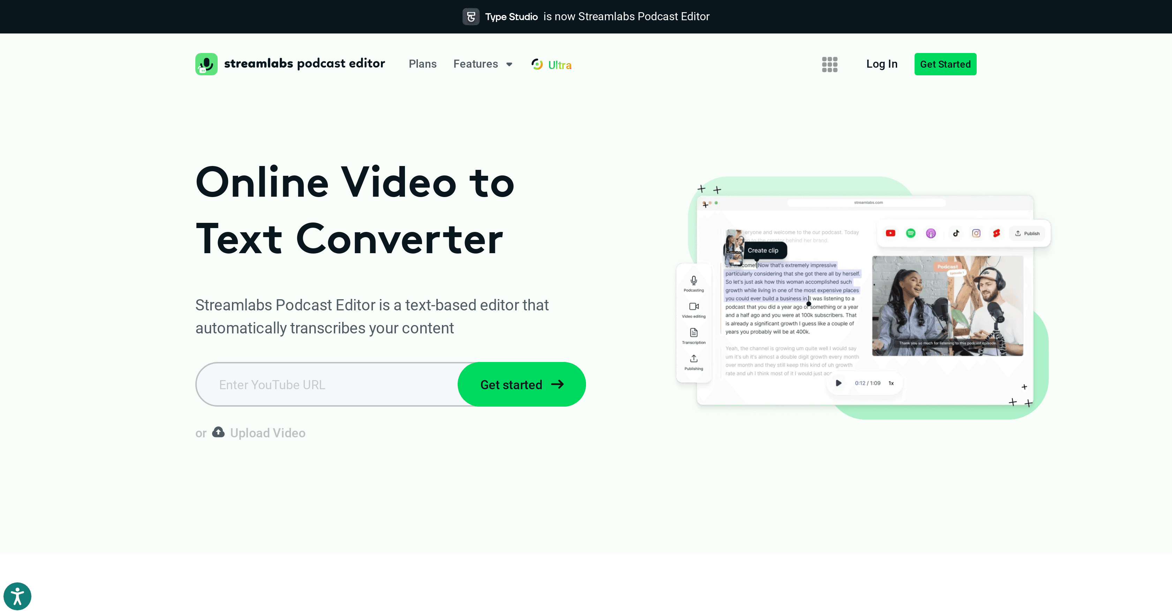Change playback speed from 1x

[x=891, y=383]
